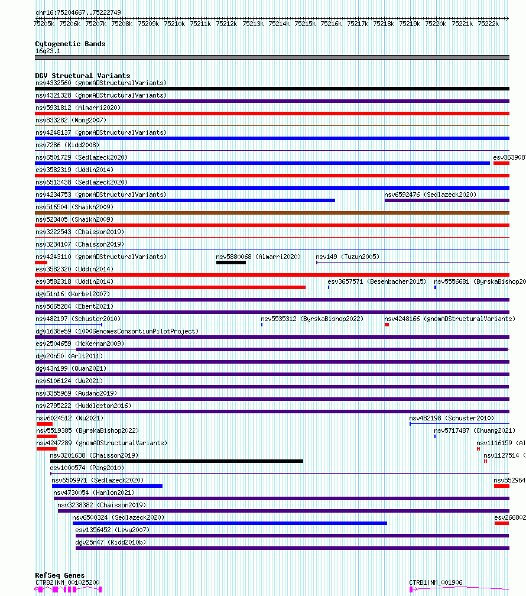Click the purple bar under nsv6592476
This screenshot has width=526, height=596.
click(447, 200)
